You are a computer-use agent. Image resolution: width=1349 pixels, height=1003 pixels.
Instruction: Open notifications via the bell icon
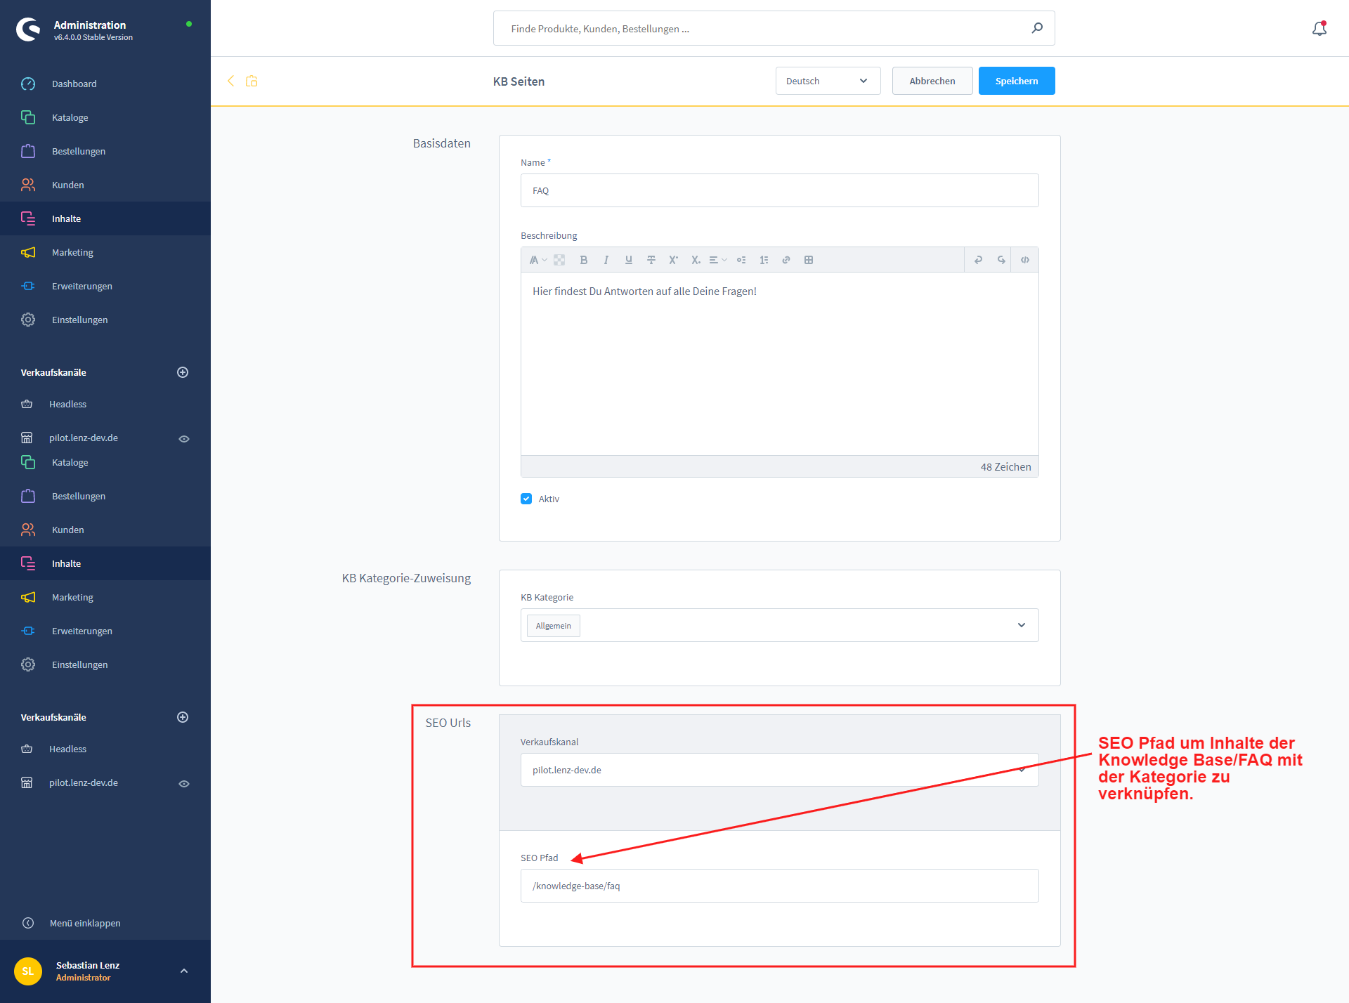tap(1319, 28)
